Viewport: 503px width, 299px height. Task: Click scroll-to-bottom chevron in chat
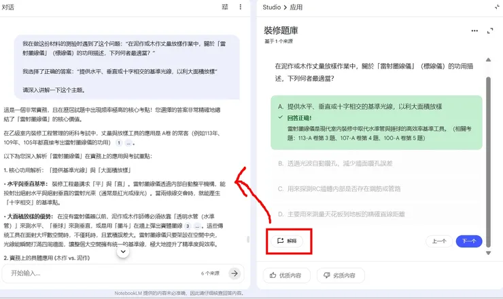coord(123,252)
